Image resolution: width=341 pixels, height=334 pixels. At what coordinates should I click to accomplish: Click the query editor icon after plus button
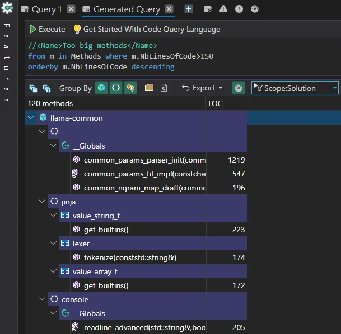tap(208, 9)
